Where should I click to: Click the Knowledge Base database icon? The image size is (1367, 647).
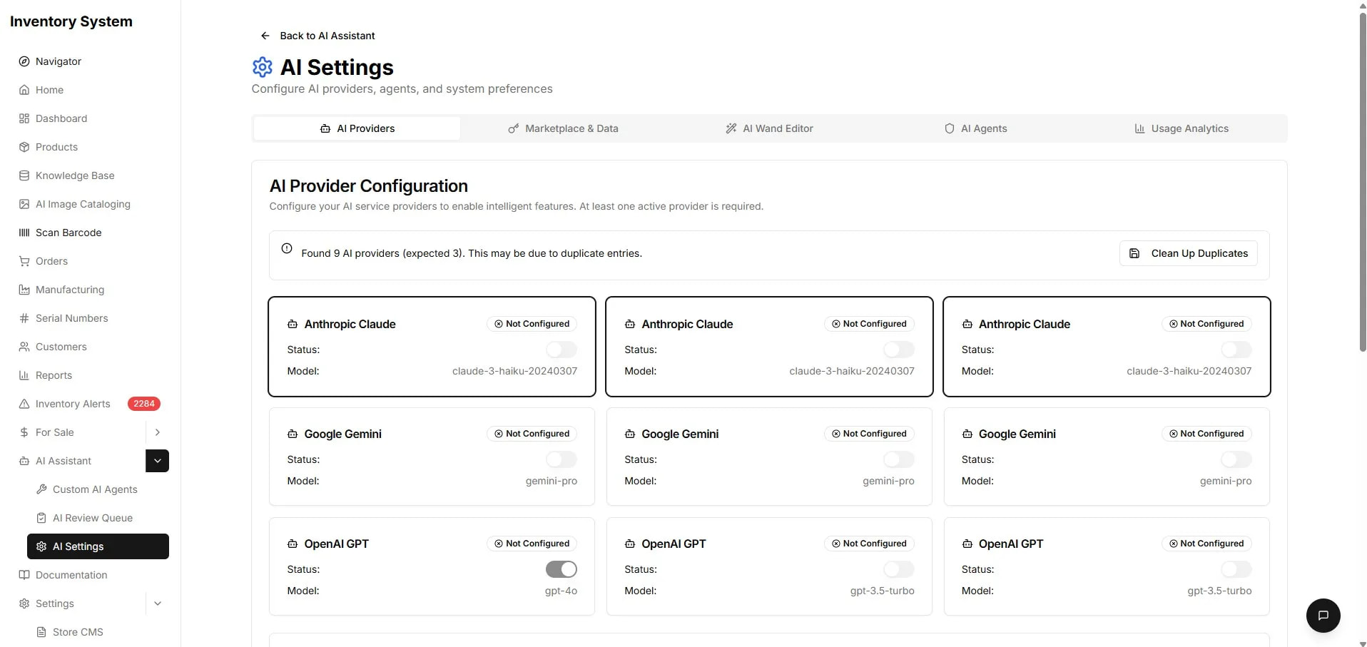(x=24, y=175)
